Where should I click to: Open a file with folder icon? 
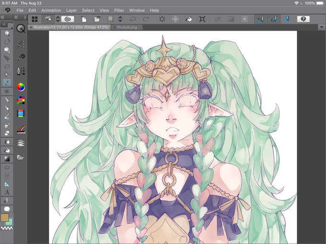(x=97, y=19)
